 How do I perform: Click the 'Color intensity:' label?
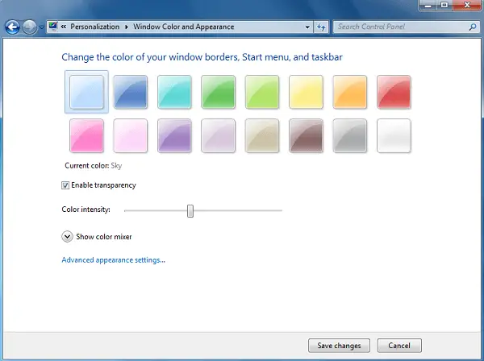coord(86,210)
